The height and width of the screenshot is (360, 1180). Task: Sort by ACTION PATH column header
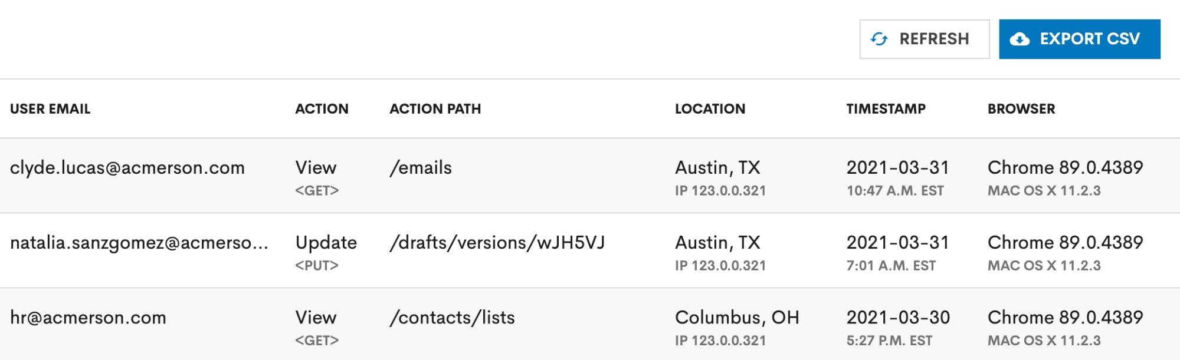[x=435, y=109]
